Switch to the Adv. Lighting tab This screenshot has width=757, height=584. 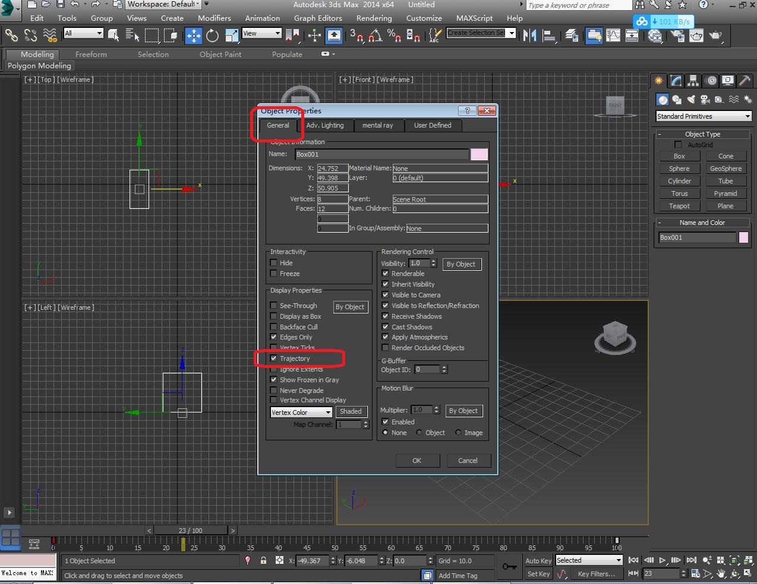326,125
